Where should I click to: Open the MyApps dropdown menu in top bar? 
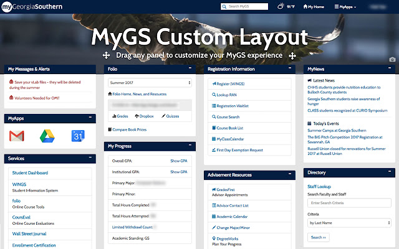[x=345, y=7]
